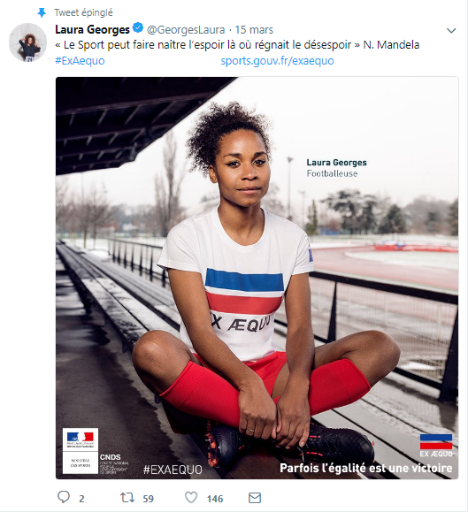The width and height of the screenshot is (468, 512).
Task: Enlarge the Ex Aequo campaign photo
Action: click(x=257, y=278)
